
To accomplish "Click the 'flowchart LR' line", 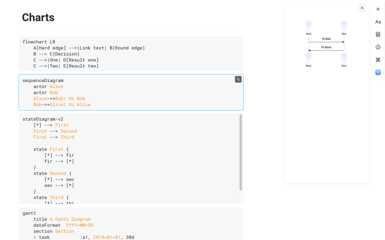I will 39,42.
